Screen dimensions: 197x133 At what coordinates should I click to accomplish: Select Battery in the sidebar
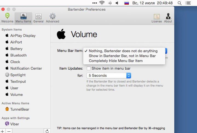pos(14,49)
